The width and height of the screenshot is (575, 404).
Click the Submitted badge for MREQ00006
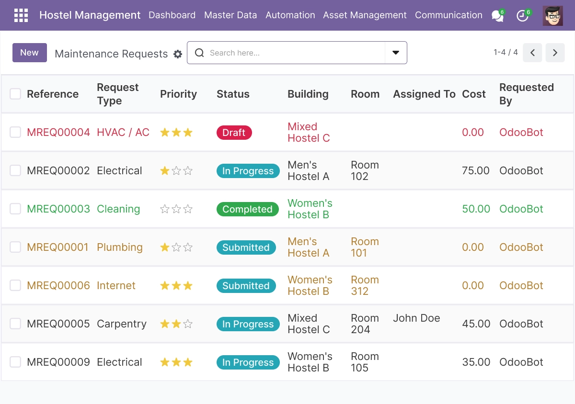click(246, 286)
